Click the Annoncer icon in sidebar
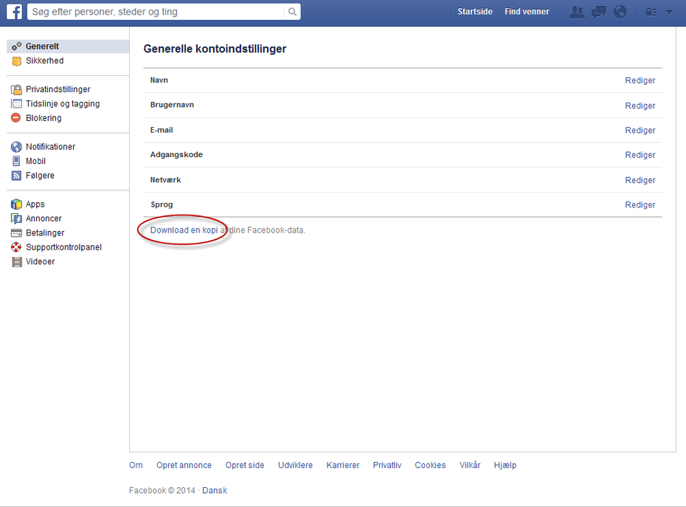The image size is (686, 507). (16, 218)
